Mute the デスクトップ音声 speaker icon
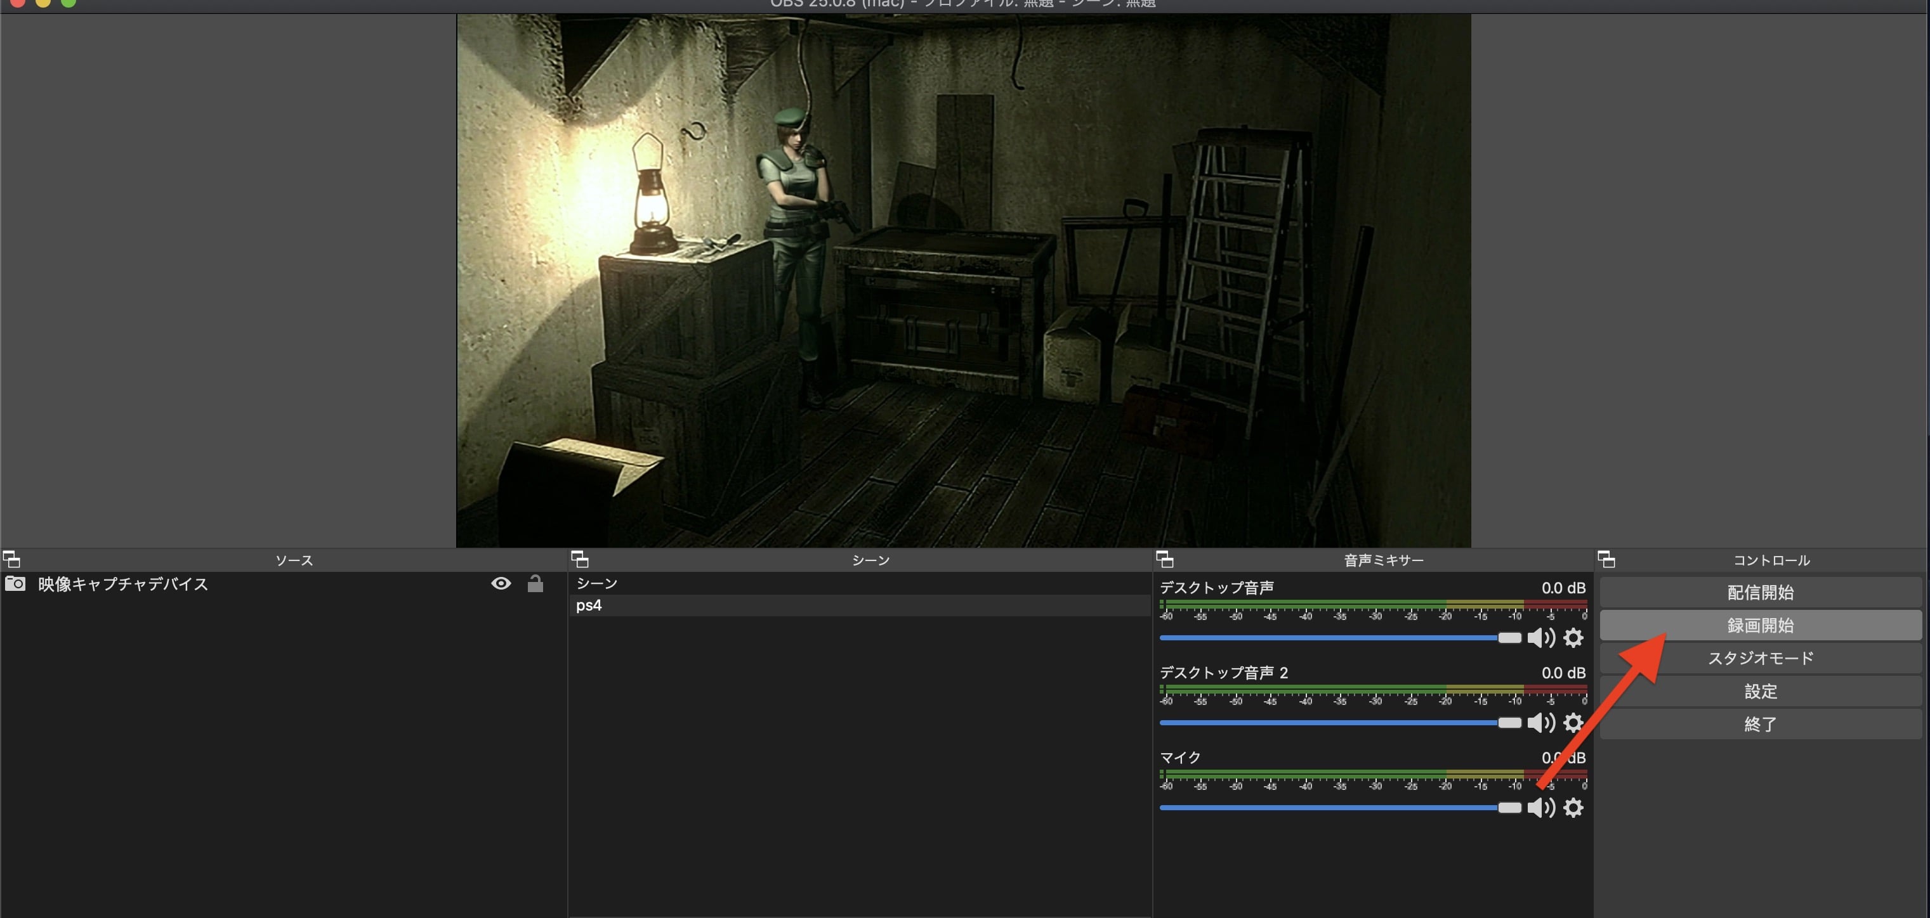Viewport: 1930px width, 918px height. pos(1540,638)
